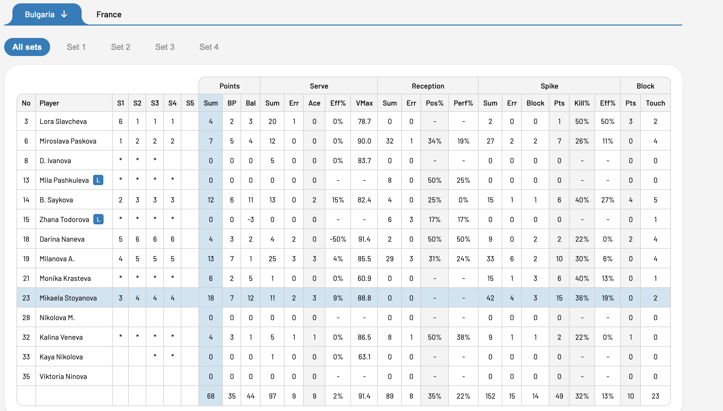This screenshot has height=411, width=723.
Task: Click the Spike group header
Action: coord(549,86)
